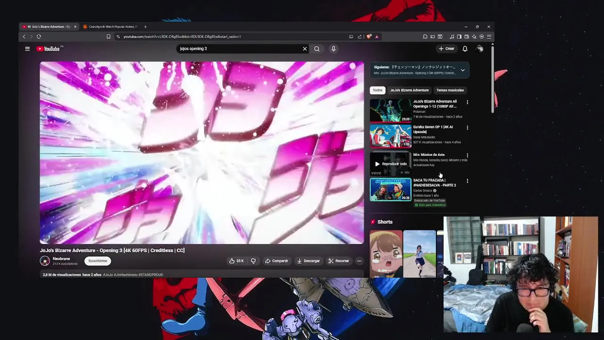Image resolution: width=604 pixels, height=340 pixels.
Task: Open the browser main menu button
Action: (x=489, y=36)
